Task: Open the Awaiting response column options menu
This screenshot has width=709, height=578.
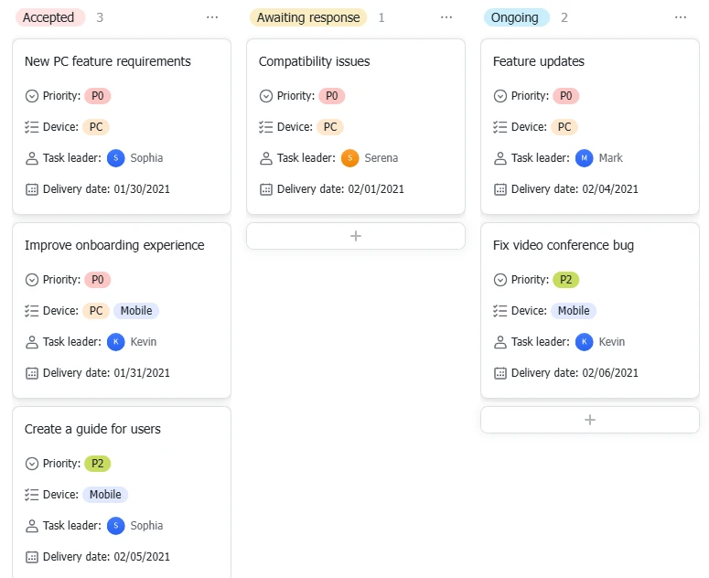Action: 446,17
